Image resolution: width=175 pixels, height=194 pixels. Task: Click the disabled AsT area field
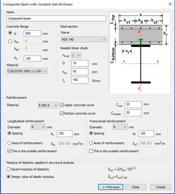[x=146, y=144]
